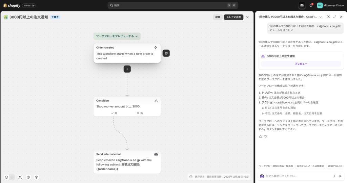The image size is (347, 183).
Task: Click the fit-to-view canvas icon
Action: click(20, 177)
